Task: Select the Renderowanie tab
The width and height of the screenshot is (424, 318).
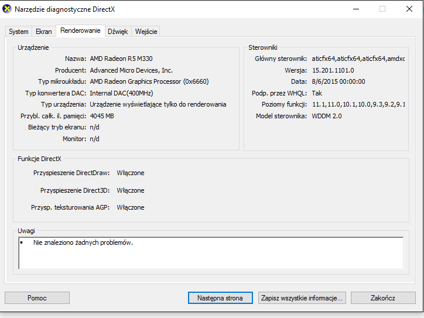Action: point(80,30)
